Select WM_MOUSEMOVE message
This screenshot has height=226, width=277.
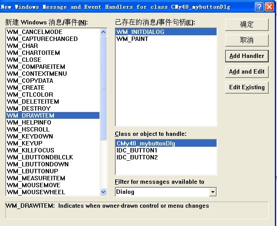click(x=53, y=185)
